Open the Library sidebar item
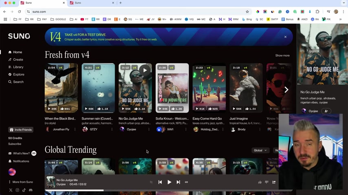 click(16, 67)
